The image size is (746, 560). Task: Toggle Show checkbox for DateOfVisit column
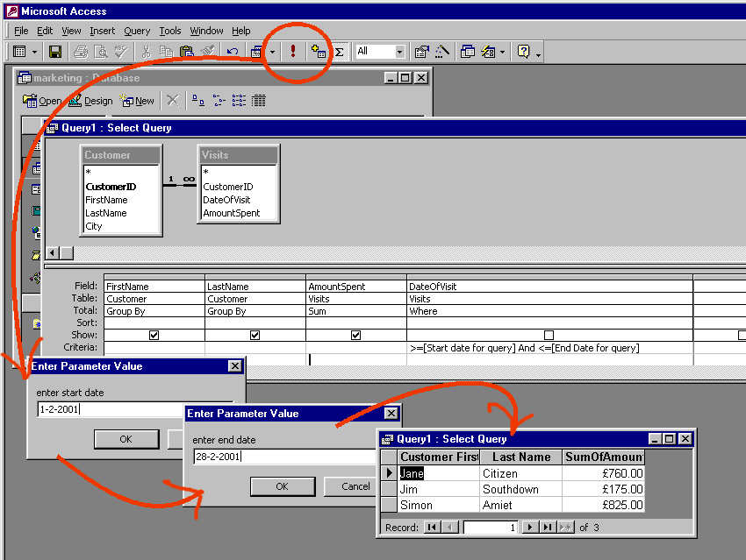[549, 335]
